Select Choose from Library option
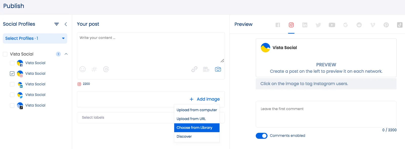Image resolution: width=405 pixels, height=149 pixels. 194,128
